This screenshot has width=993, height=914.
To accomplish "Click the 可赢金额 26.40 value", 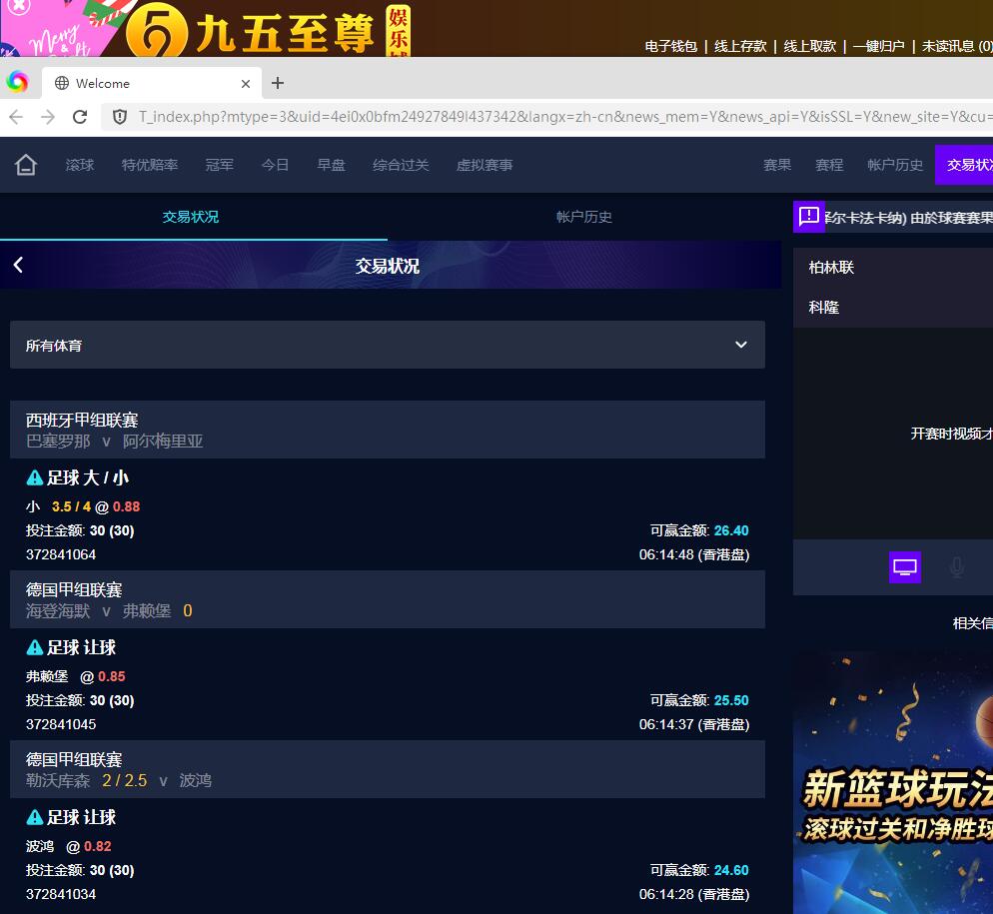I will pyautogui.click(x=731, y=530).
